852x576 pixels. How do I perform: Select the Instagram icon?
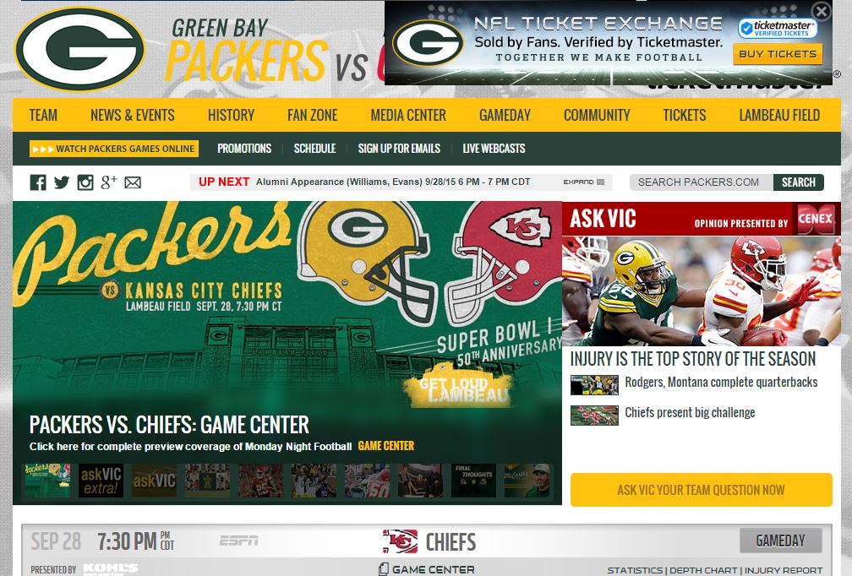(x=85, y=182)
